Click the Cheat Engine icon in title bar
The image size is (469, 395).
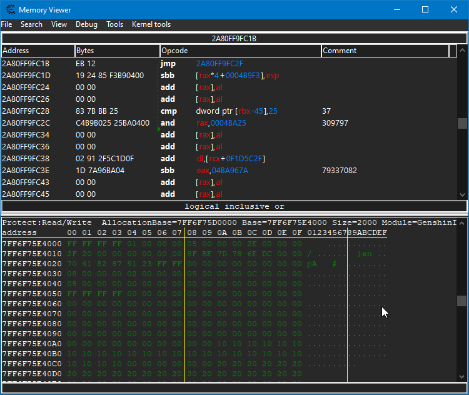[x=9, y=9]
